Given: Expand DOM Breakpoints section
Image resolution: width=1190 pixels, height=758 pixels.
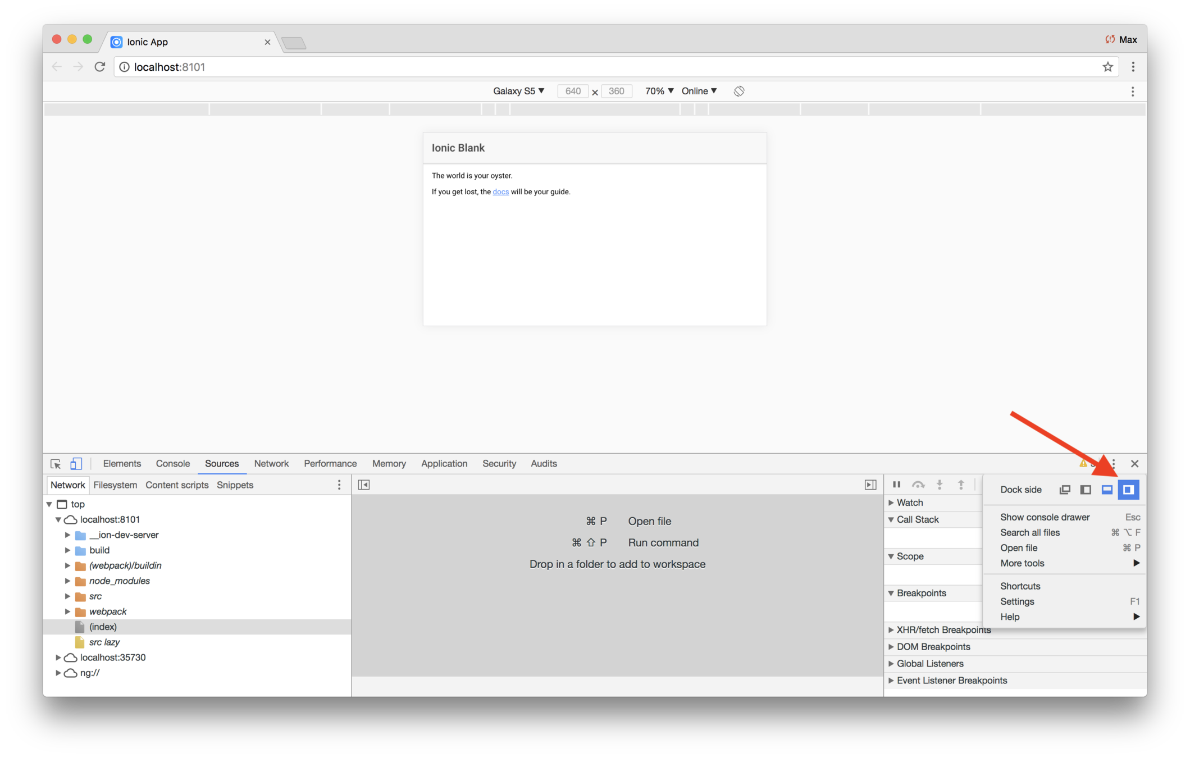Looking at the screenshot, I should point(891,647).
